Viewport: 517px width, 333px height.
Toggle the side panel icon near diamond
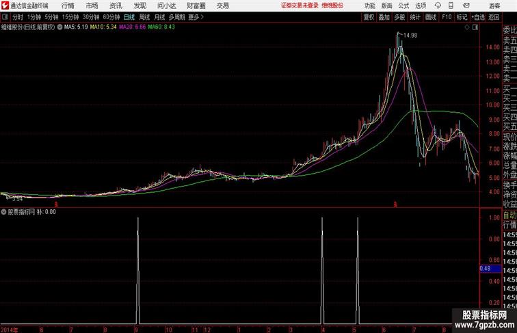coord(475,27)
